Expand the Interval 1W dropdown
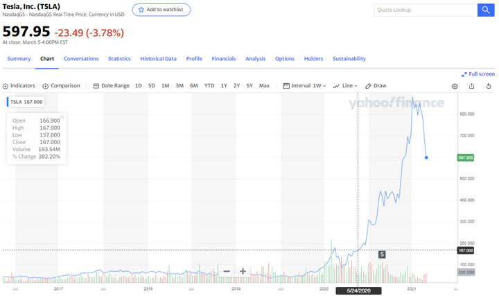Viewport: 499px width, 296px height. (304, 86)
